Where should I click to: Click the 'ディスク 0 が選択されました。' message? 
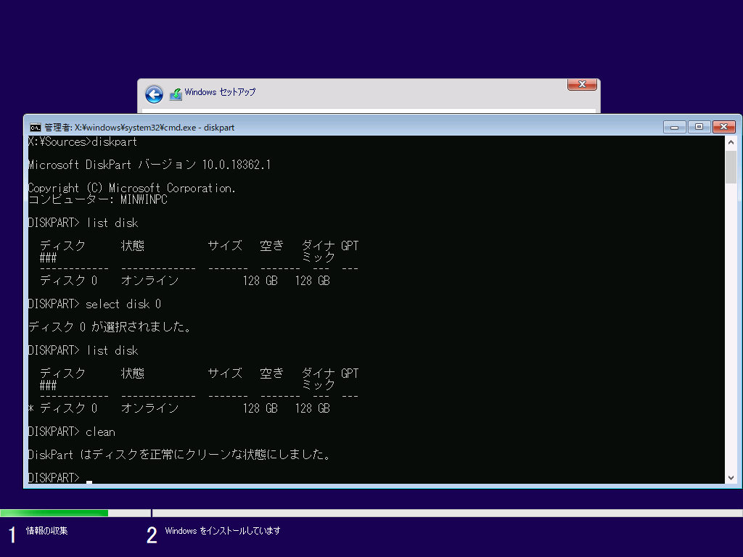point(110,327)
